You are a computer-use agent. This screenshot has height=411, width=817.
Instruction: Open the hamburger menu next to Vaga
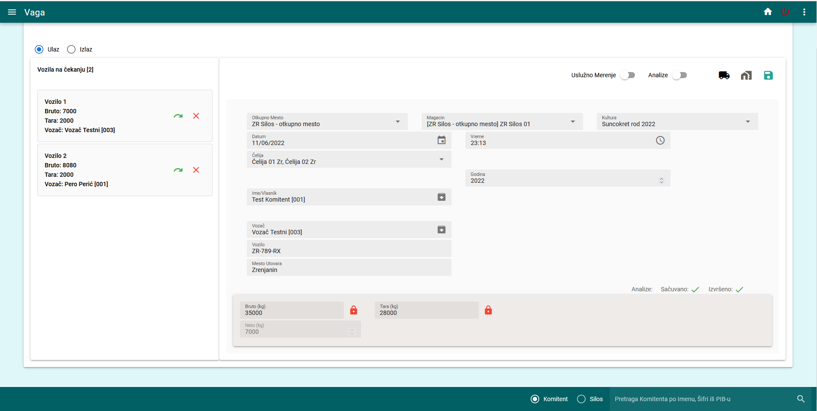12,12
